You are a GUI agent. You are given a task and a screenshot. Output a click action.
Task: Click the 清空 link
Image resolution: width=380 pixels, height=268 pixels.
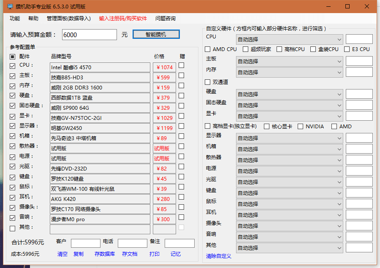coord(62,254)
